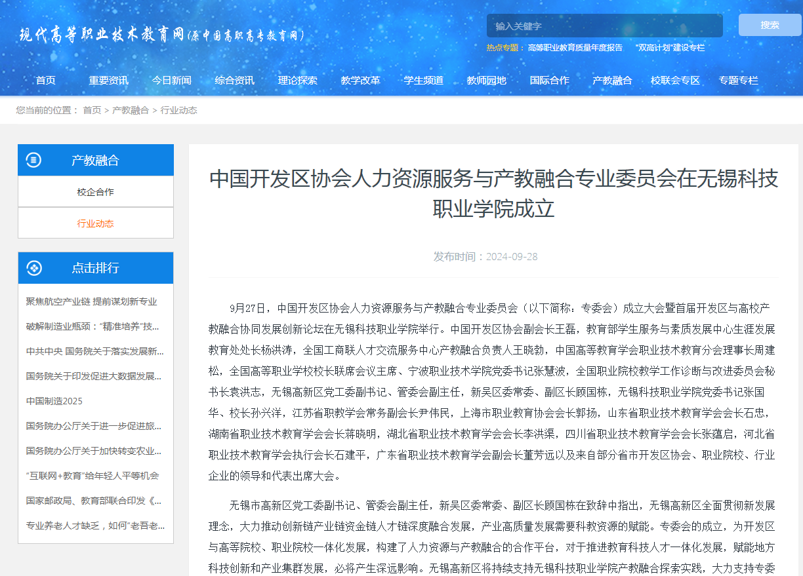The height and width of the screenshot is (576, 803).
Task: Open 今日新闻 navigation item
Action: (x=172, y=81)
